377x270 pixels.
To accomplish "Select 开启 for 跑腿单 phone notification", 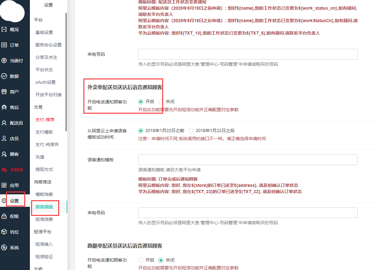I will 141,260.
